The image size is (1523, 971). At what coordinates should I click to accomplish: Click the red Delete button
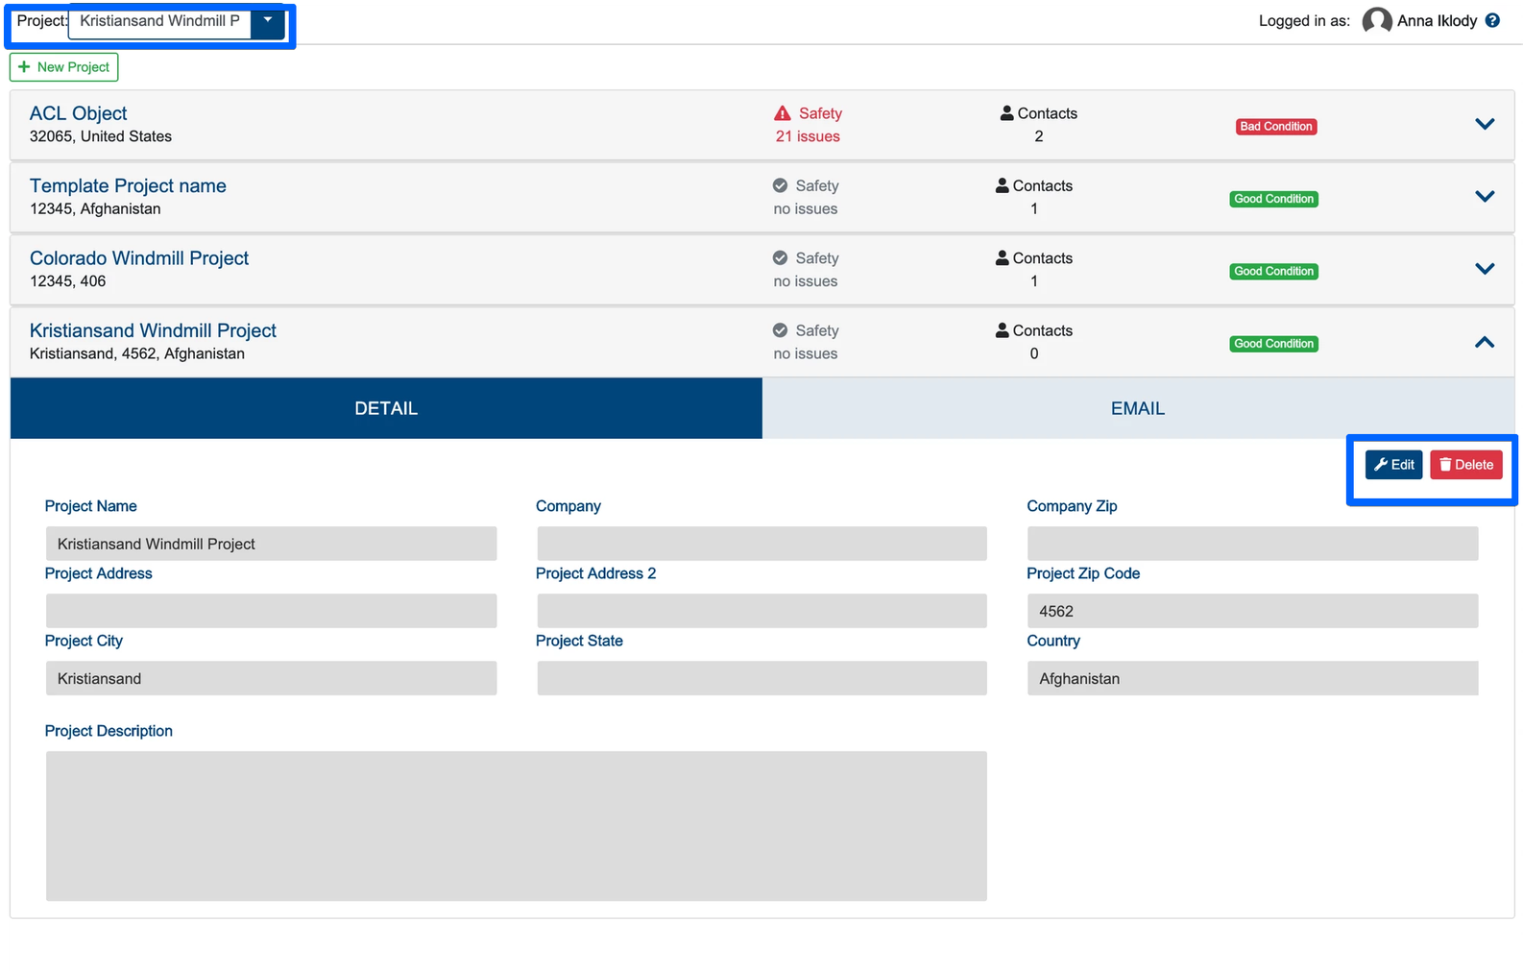[1466, 465]
